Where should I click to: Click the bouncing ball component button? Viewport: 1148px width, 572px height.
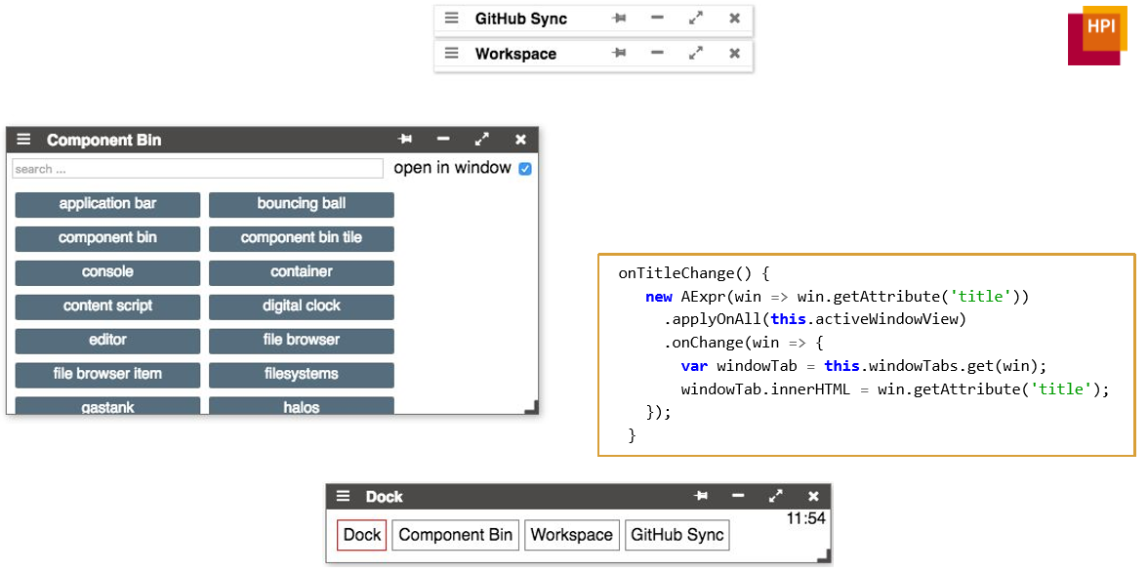301,204
